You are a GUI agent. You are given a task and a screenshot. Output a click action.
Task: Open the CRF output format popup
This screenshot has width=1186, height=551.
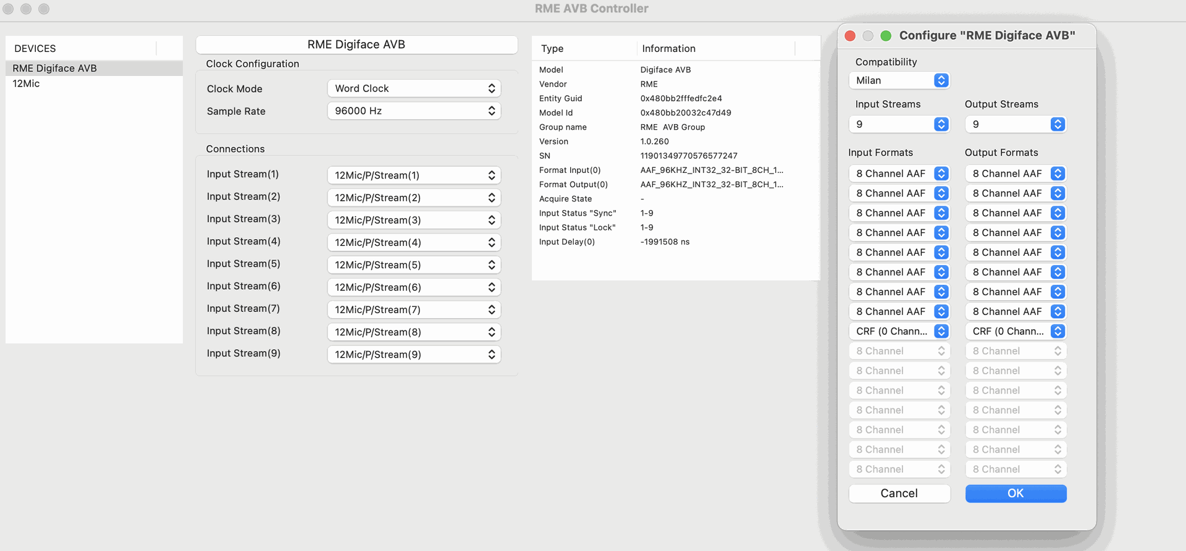[x=1015, y=331]
